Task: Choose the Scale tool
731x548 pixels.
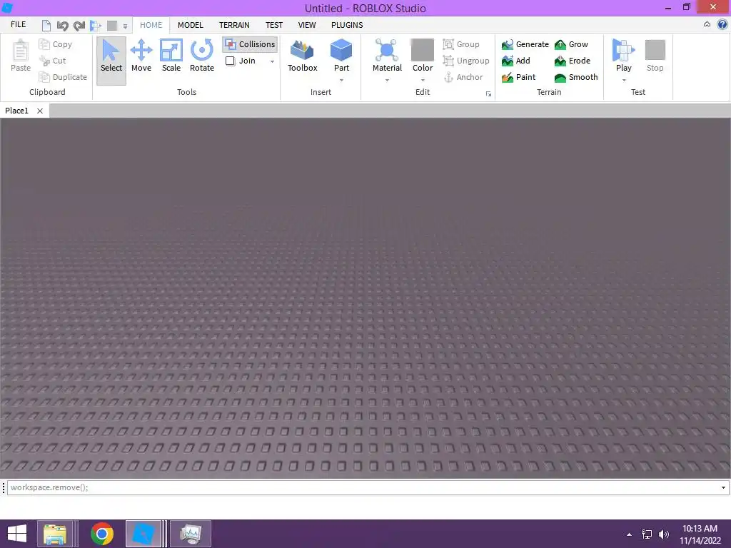Action: click(171, 56)
